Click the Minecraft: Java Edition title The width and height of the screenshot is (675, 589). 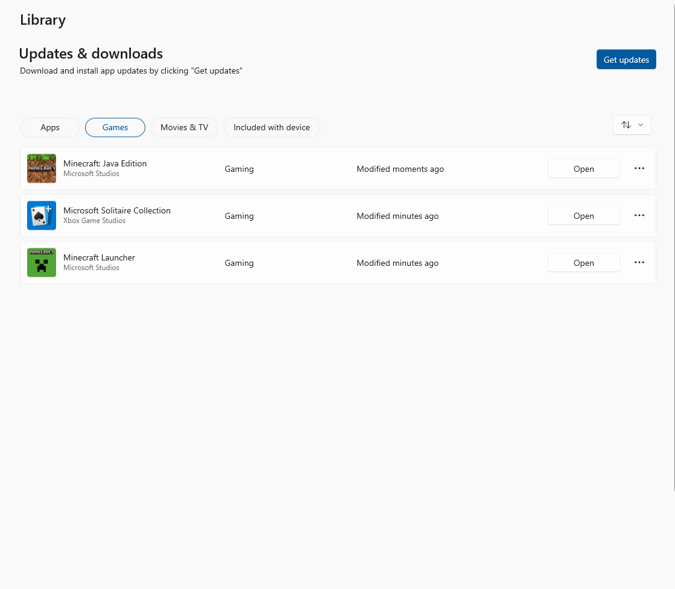click(x=105, y=163)
